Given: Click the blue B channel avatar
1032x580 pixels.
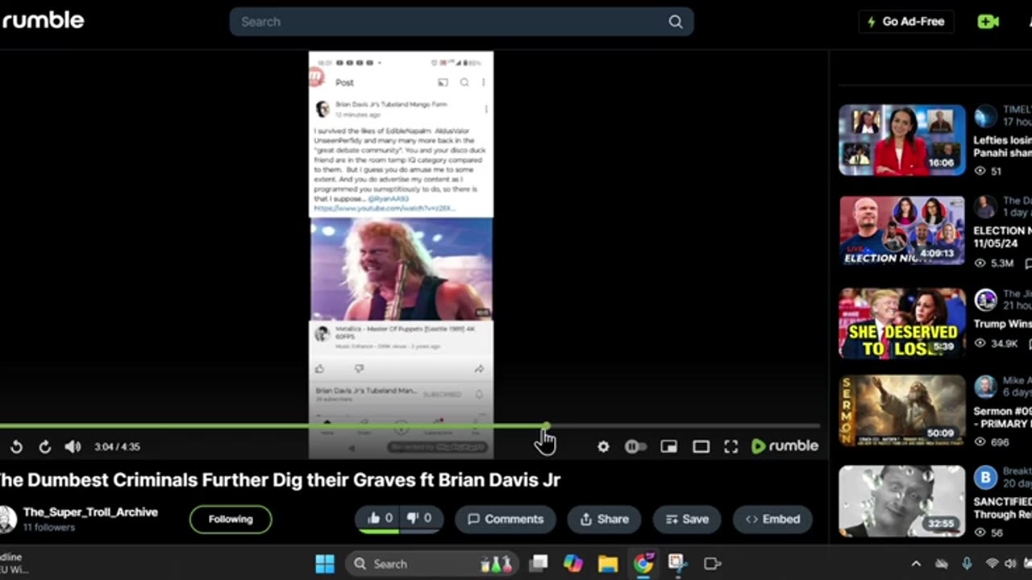Looking at the screenshot, I should (985, 478).
